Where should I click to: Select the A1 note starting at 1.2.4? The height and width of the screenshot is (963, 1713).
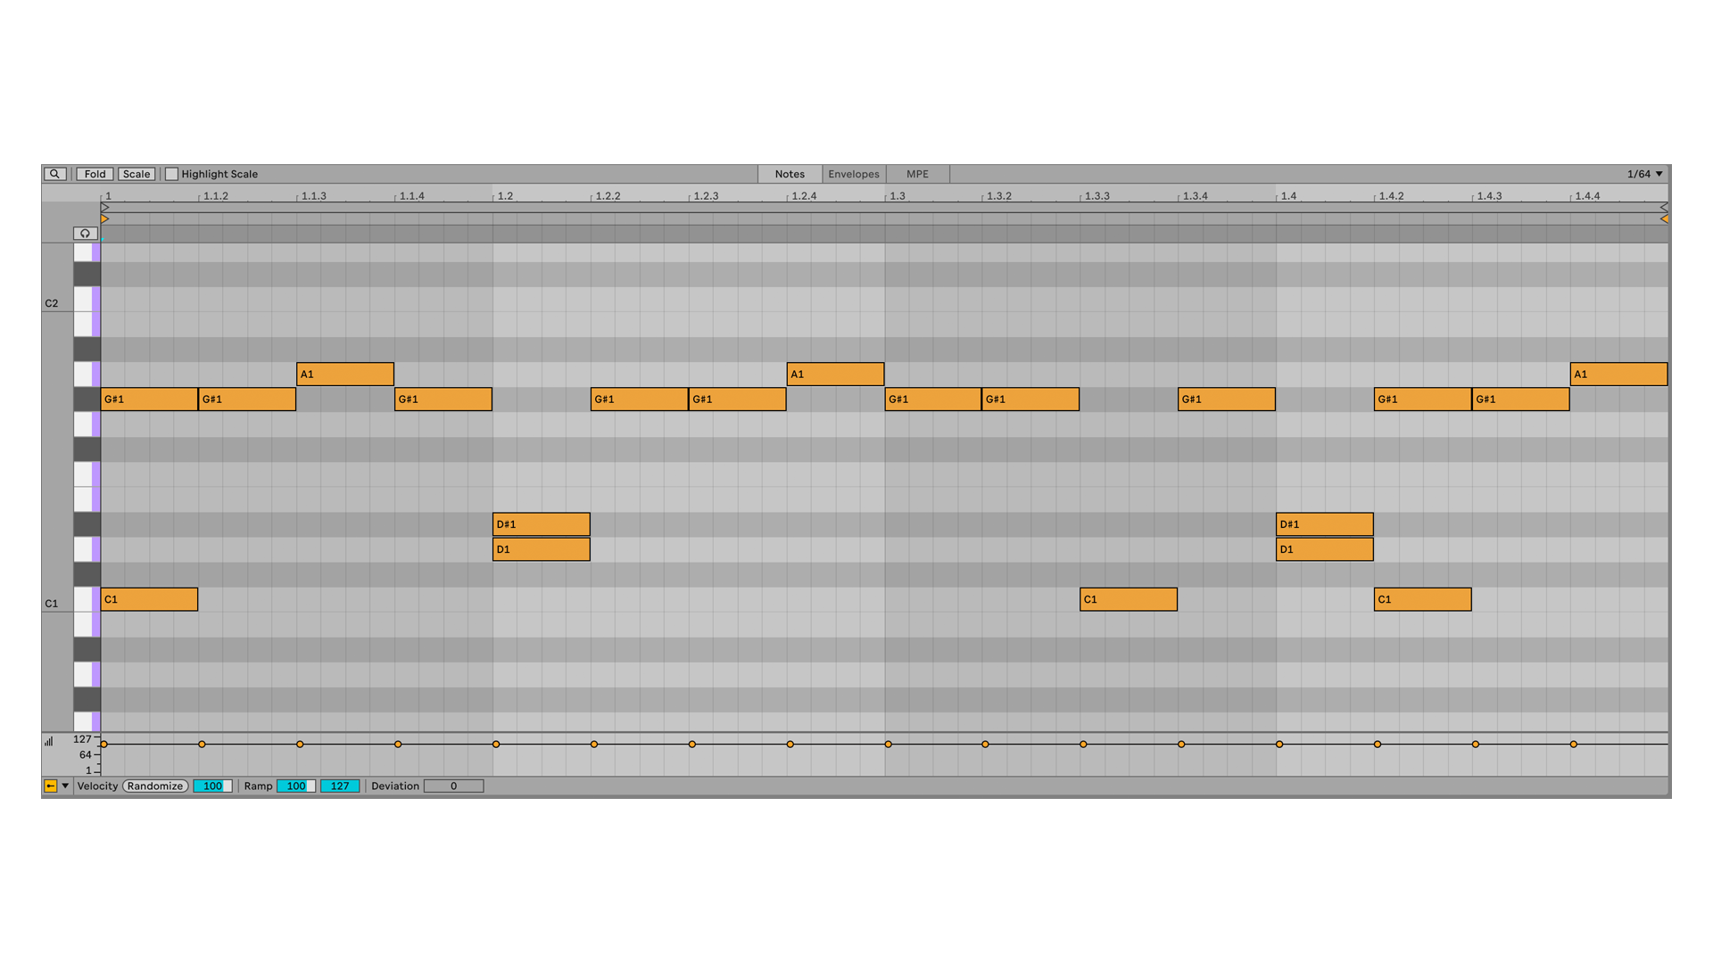point(836,374)
